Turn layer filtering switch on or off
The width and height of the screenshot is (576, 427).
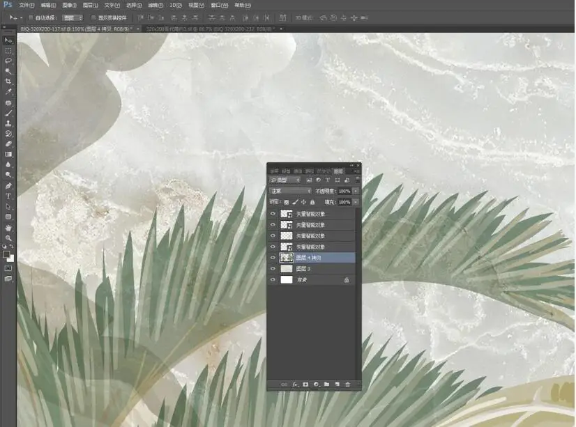[x=358, y=180]
